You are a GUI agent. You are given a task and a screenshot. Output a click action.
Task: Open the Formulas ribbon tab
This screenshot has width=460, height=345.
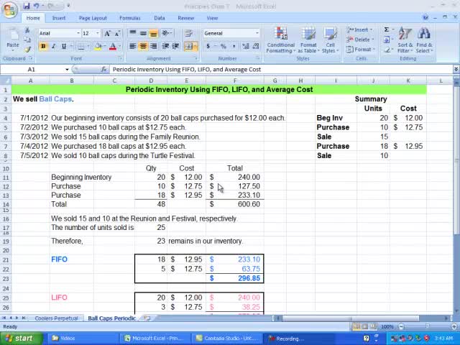point(129,18)
